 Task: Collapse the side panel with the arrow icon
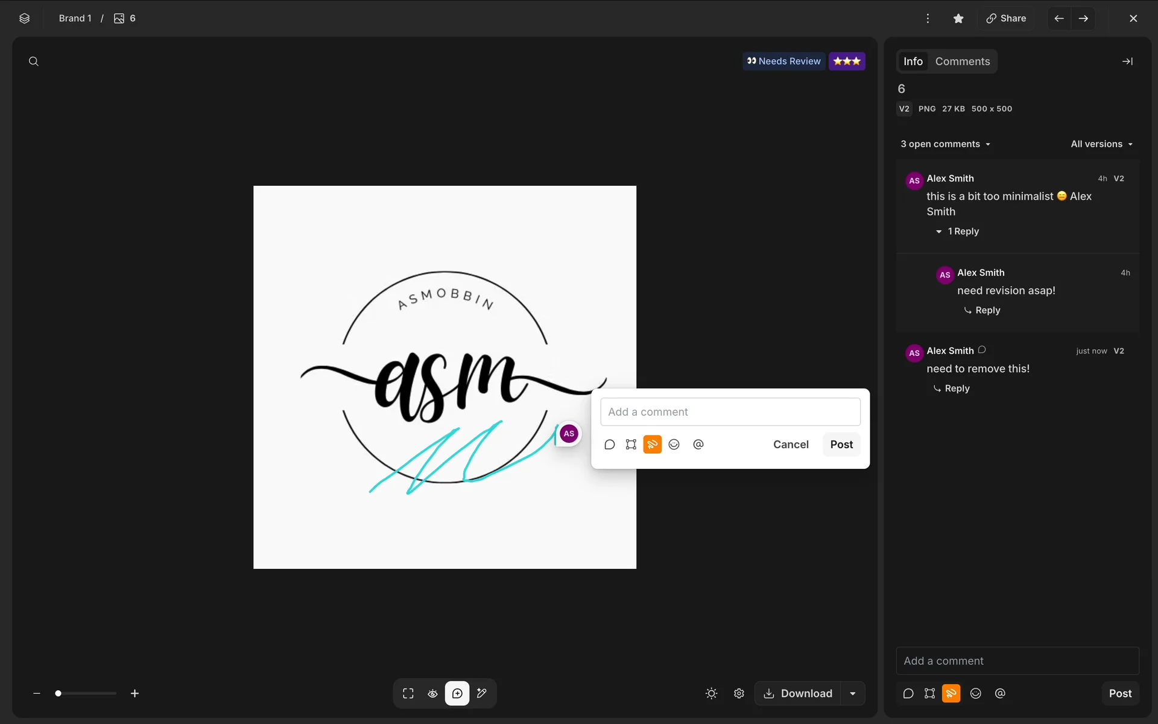[x=1127, y=62]
